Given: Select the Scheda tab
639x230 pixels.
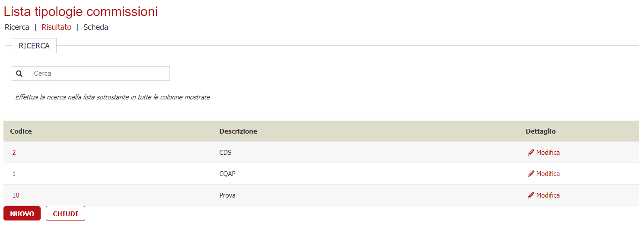Looking at the screenshot, I should coord(96,27).
